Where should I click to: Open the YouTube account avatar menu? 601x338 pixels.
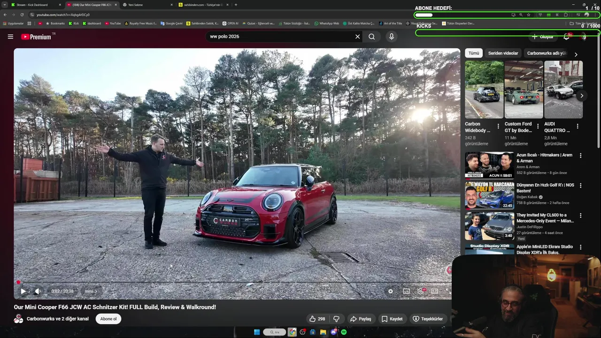(584, 37)
